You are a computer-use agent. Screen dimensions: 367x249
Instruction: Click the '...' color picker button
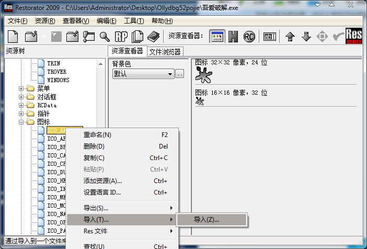tap(179, 74)
